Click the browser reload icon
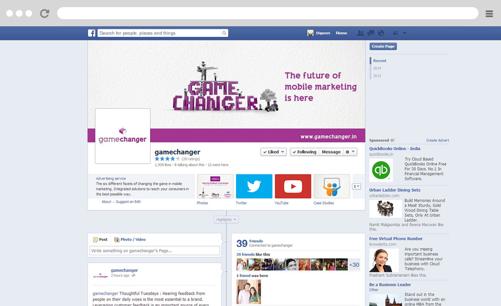This screenshot has width=501, height=306. 45,13
